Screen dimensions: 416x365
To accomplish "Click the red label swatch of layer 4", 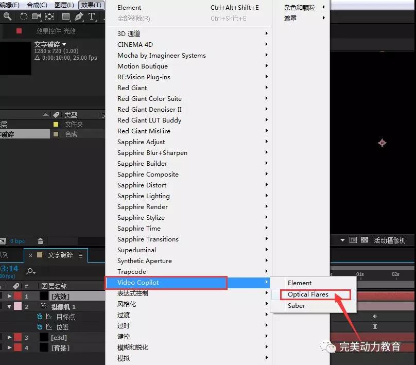I will 18,347.
